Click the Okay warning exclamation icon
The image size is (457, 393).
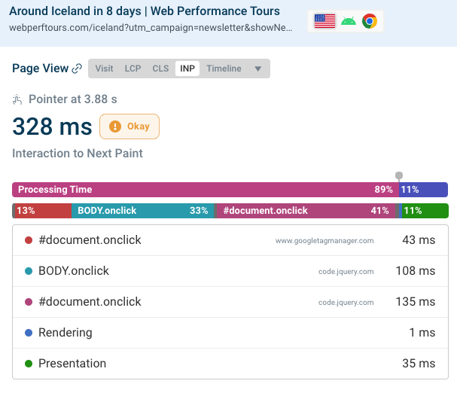click(x=115, y=126)
